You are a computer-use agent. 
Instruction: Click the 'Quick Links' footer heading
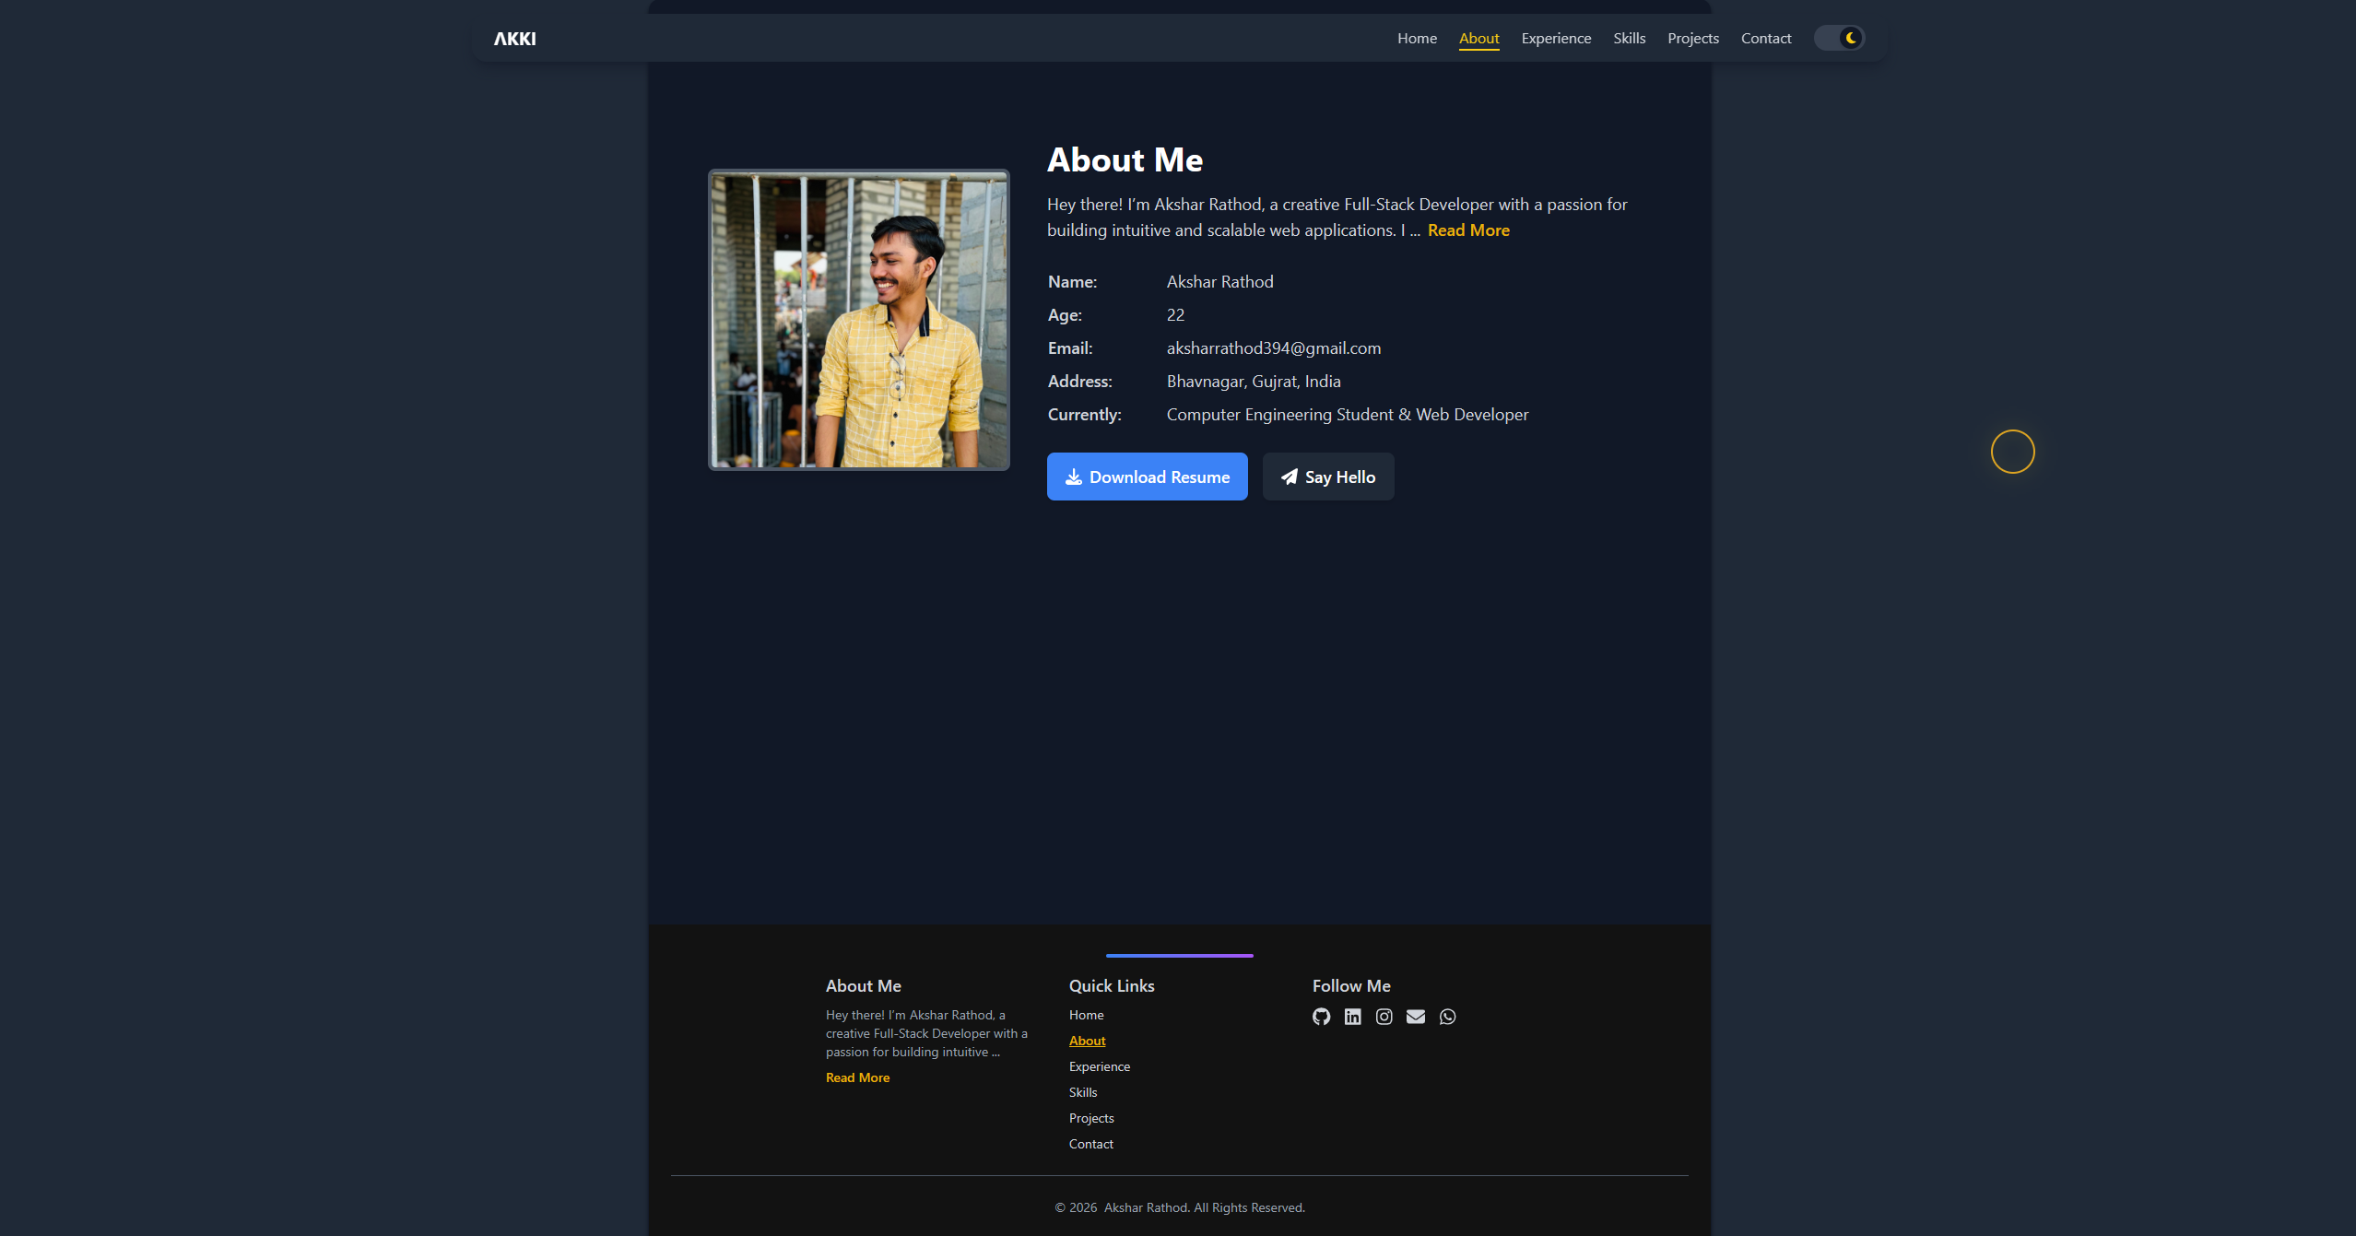(1112, 986)
